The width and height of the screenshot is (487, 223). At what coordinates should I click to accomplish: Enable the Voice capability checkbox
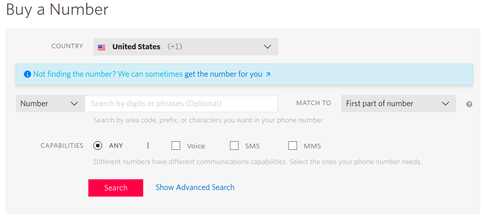pos(176,145)
